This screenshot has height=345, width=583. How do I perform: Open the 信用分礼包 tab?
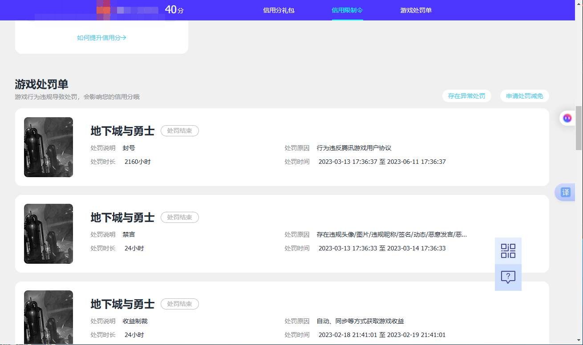279,10
